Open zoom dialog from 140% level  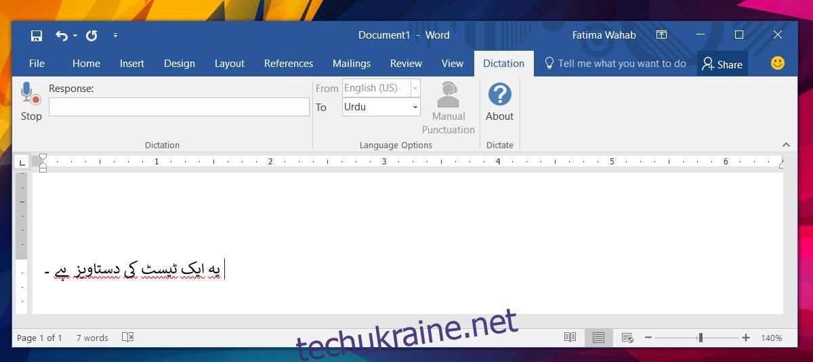[x=772, y=338]
